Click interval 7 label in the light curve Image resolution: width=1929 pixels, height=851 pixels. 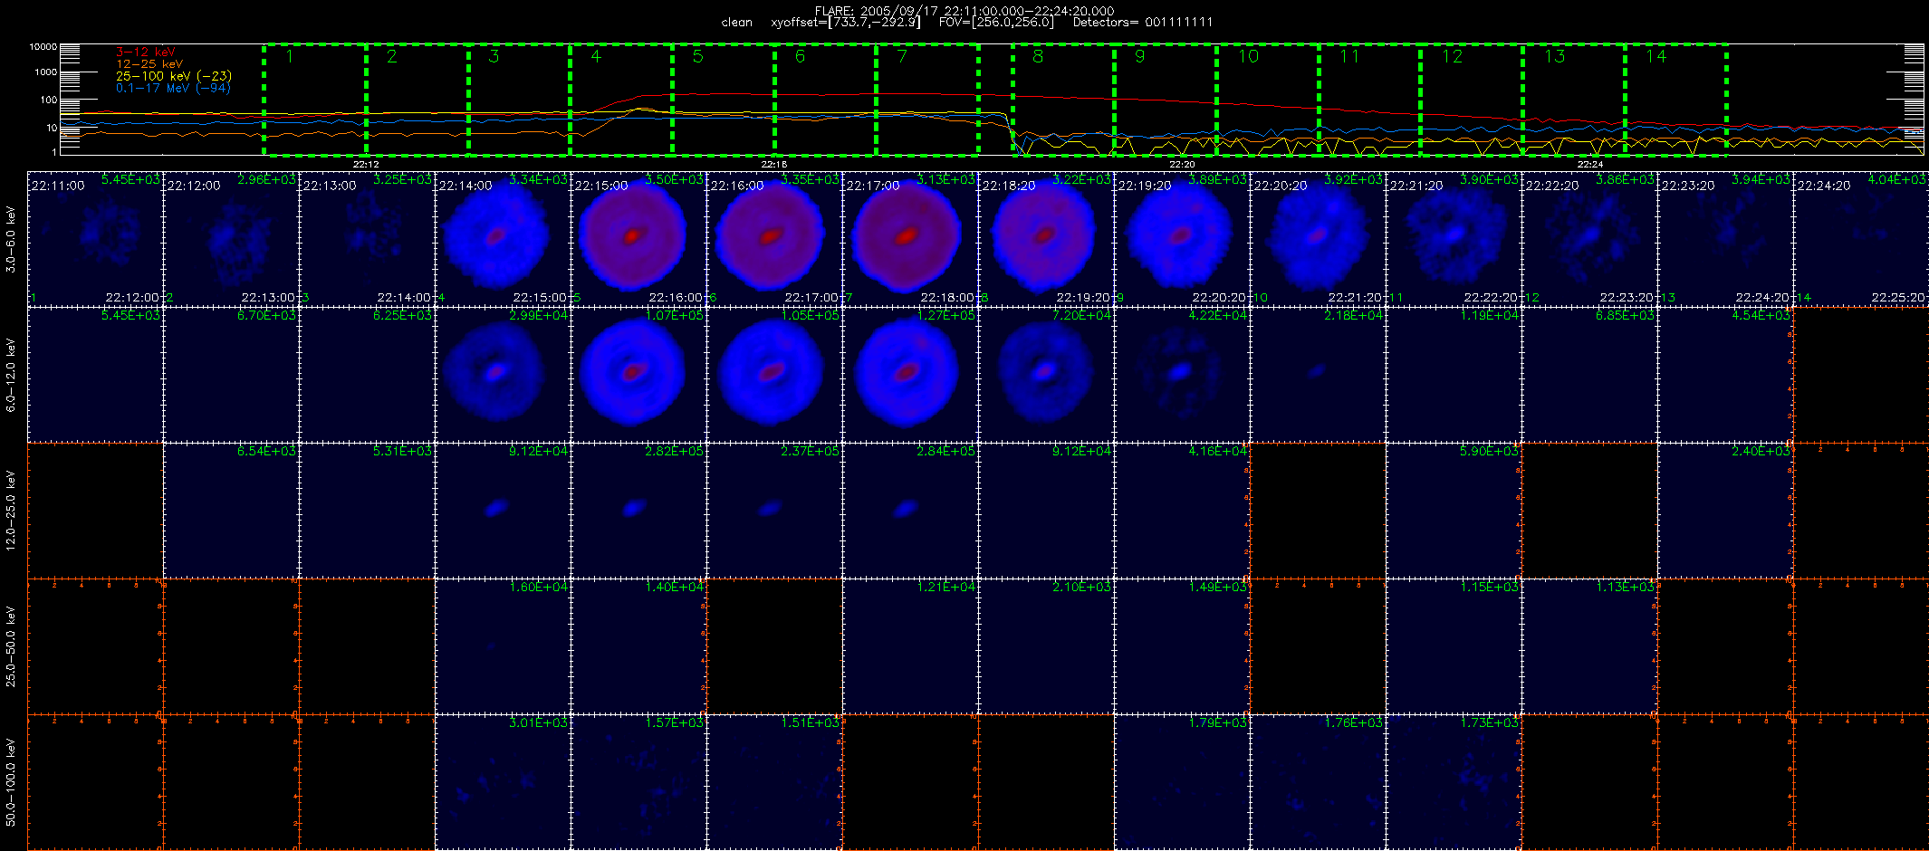click(x=902, y=57)
